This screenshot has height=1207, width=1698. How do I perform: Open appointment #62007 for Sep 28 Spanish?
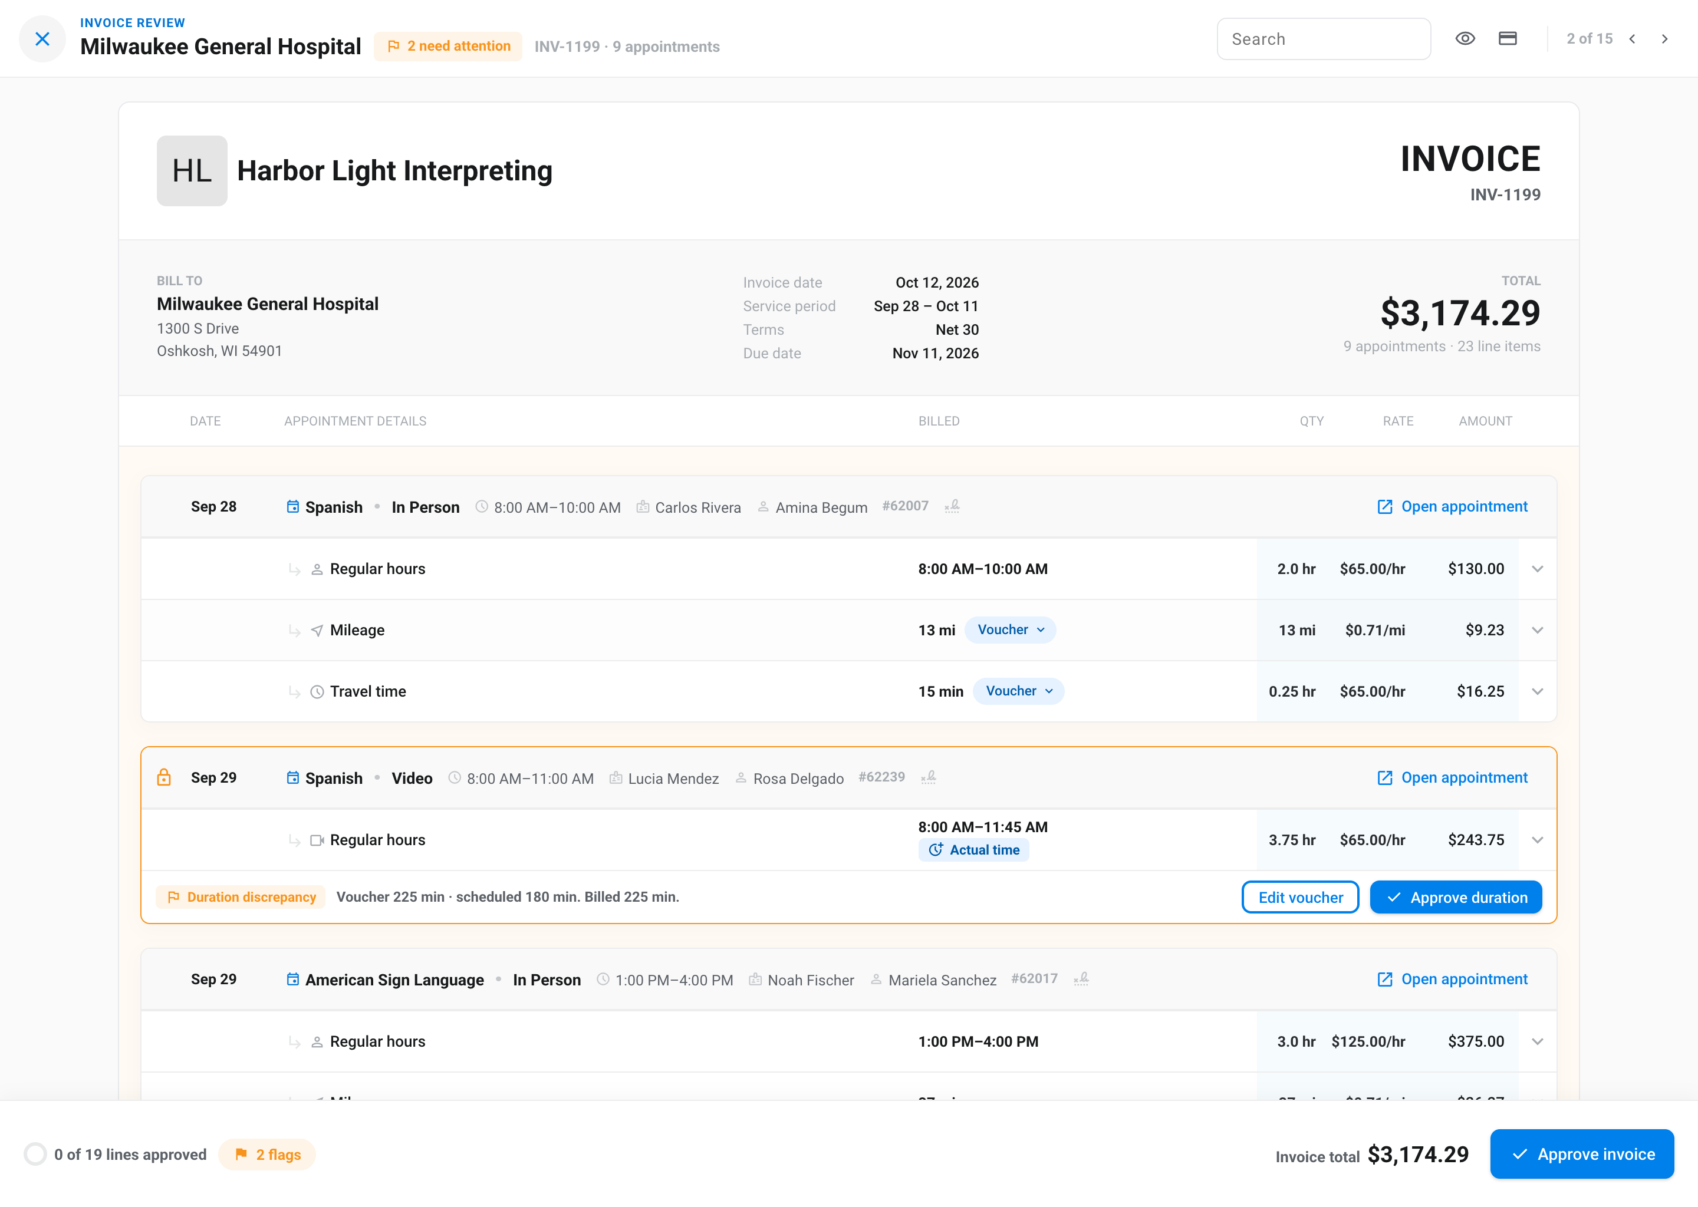[x=1452, y=506]
